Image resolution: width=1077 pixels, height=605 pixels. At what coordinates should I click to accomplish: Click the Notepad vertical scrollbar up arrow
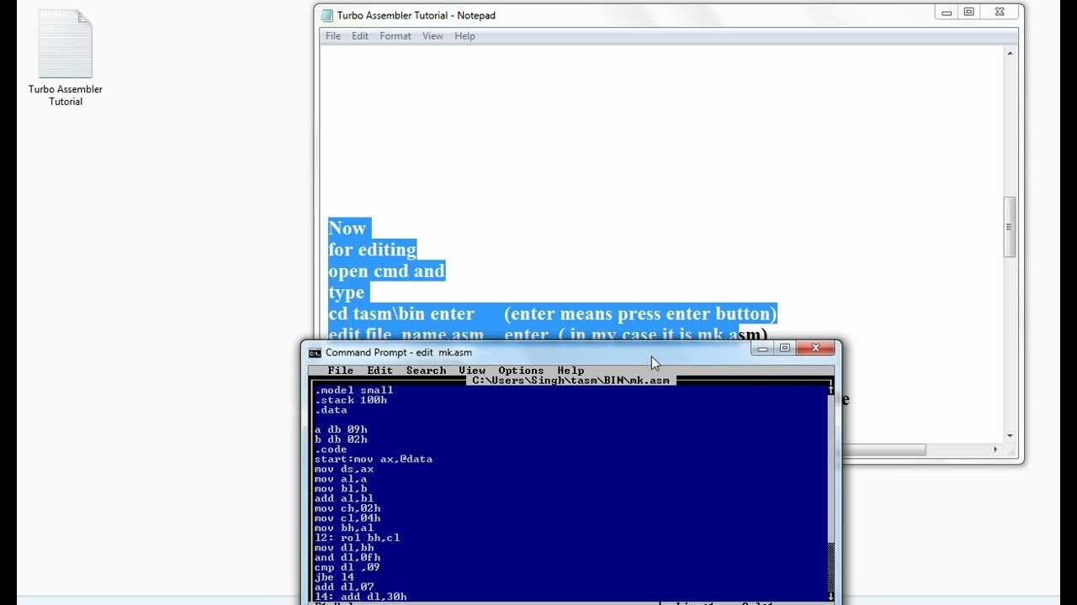pyautogui.click(x=1010, y=53)
